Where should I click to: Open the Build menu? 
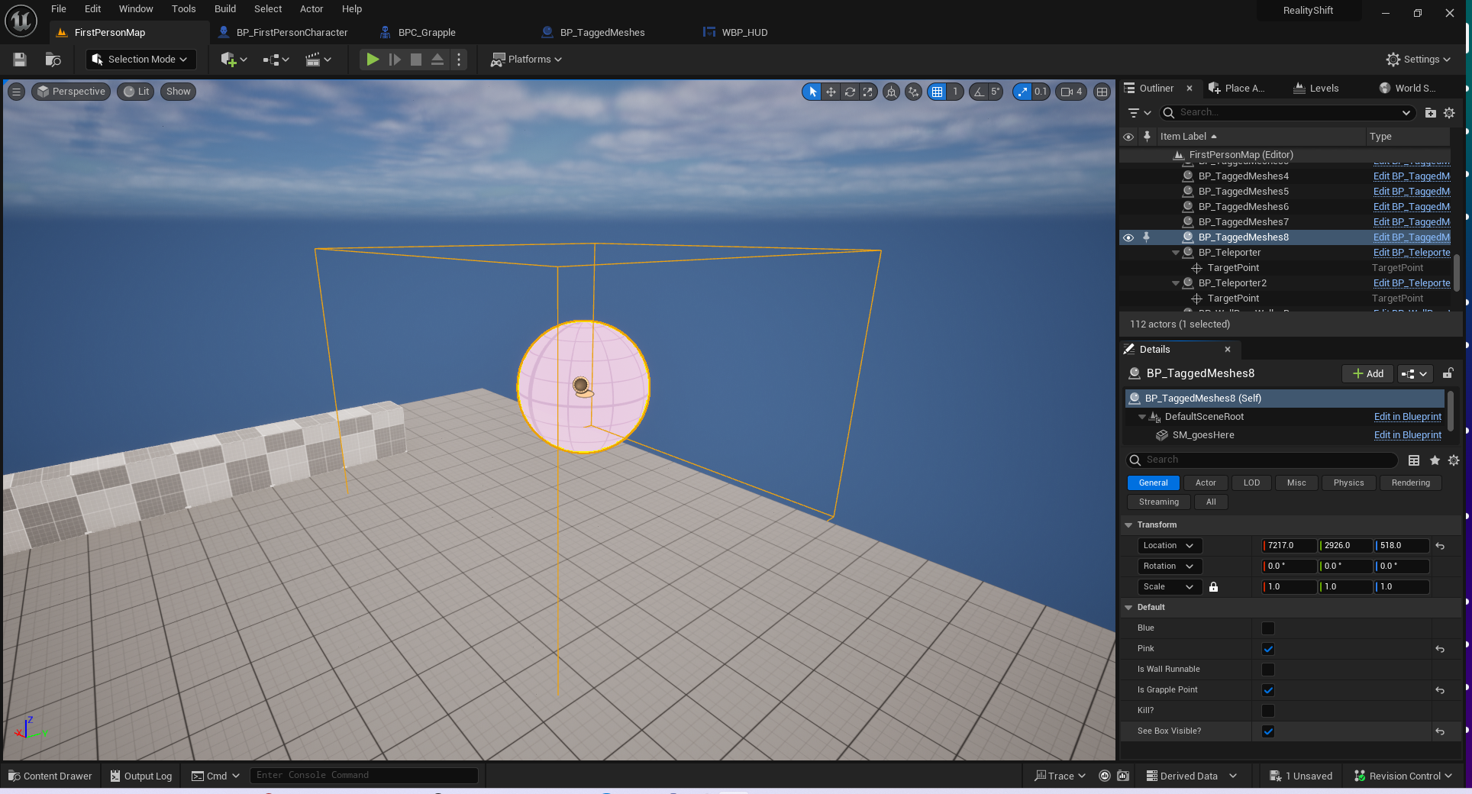225,9
